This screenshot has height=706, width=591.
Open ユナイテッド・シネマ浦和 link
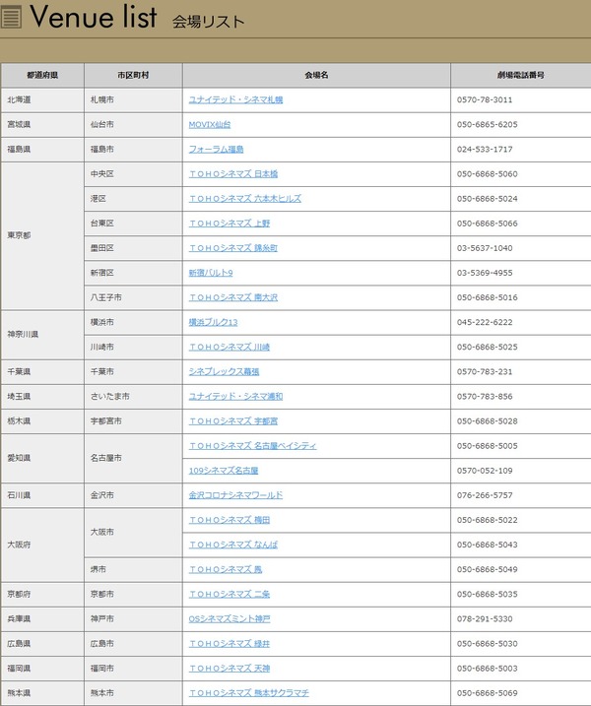click(x=235, y=397)
